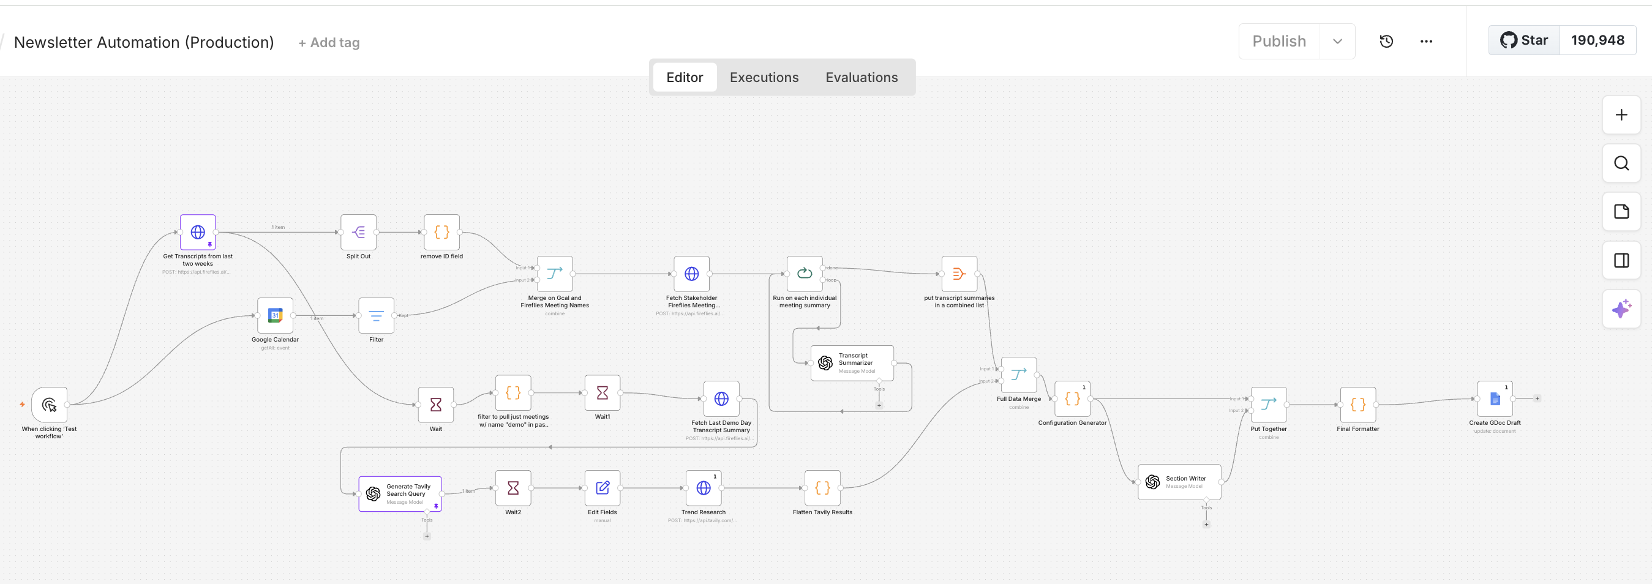Switch to the Evaluations tab
Viewport: 1652px width, 584px height.
[862, 78]
